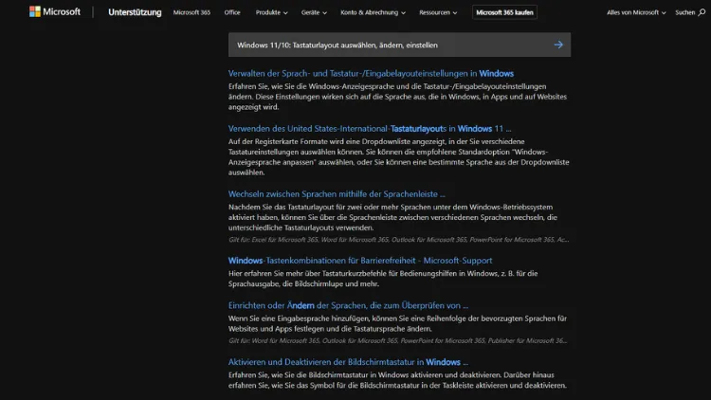Expand the Geräte dropdown menu
The image size is (711, 400).
click(x=314, y=12)
